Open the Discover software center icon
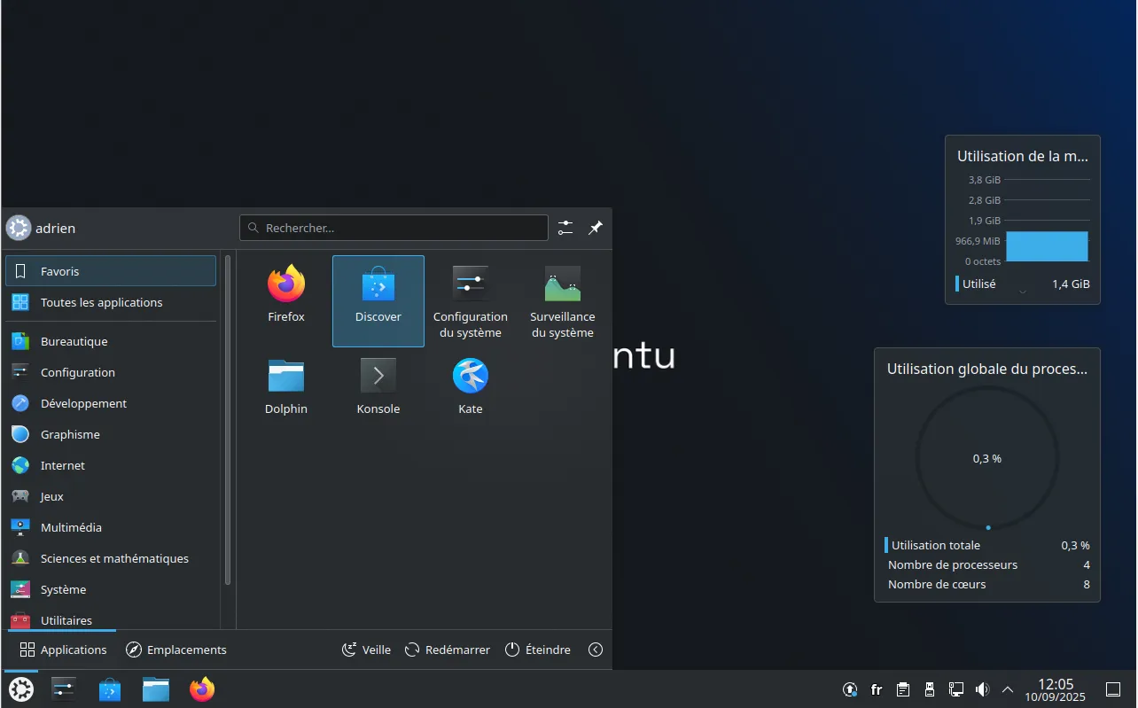The image size is (1138, 708). coord(378,294)
